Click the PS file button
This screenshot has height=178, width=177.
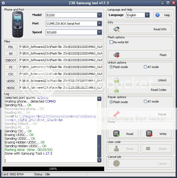point(11,67)
